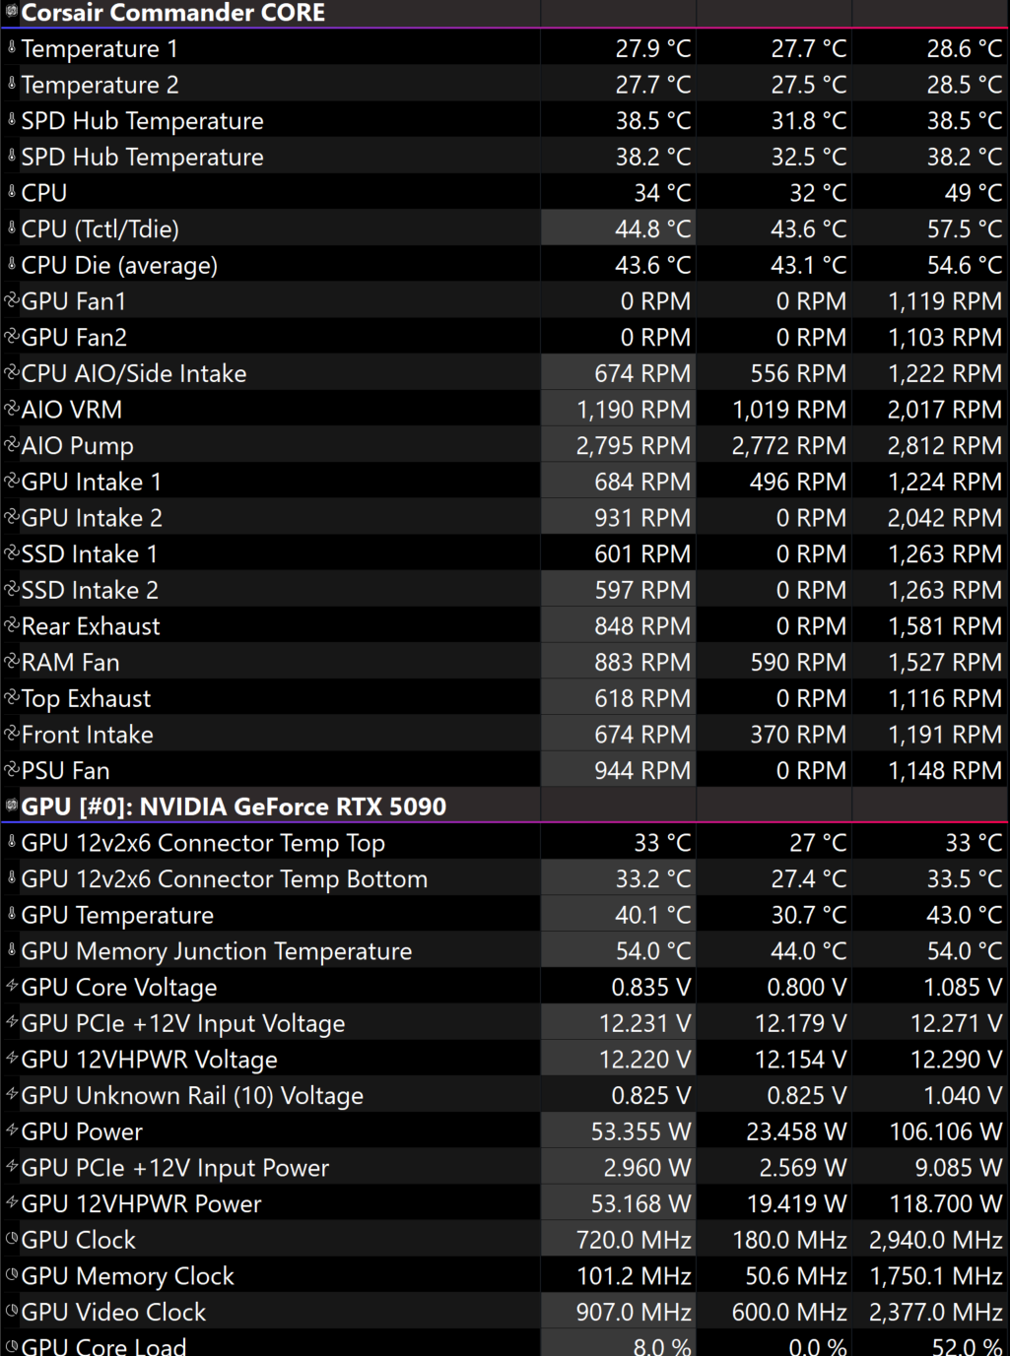
Task: Click the 556 RPM value for CPU AIO/Side Intake
Action: 798,373
